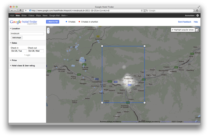The image size is (209, 137).
Task: Click the Google hotel finder logo
Action: point(24,22)
